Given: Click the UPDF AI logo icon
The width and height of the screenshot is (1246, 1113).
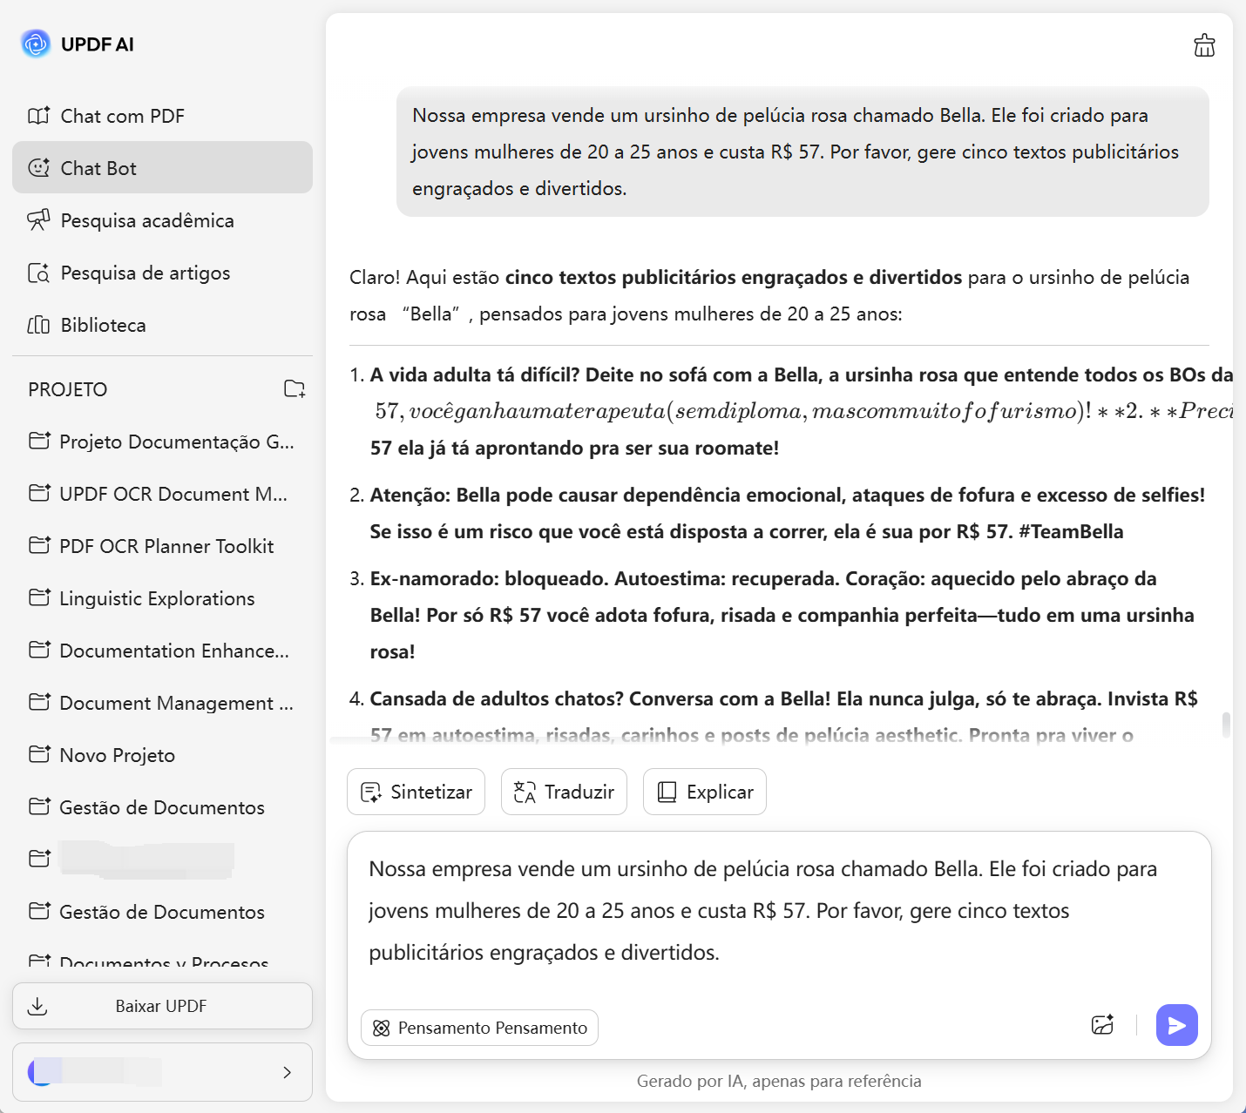Looking at the screenshot, I should coord(36,44).
